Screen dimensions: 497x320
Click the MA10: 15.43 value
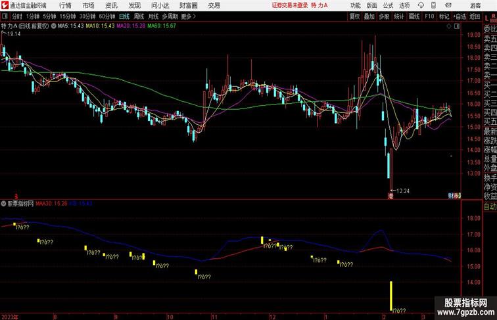[x=100, y=26]
